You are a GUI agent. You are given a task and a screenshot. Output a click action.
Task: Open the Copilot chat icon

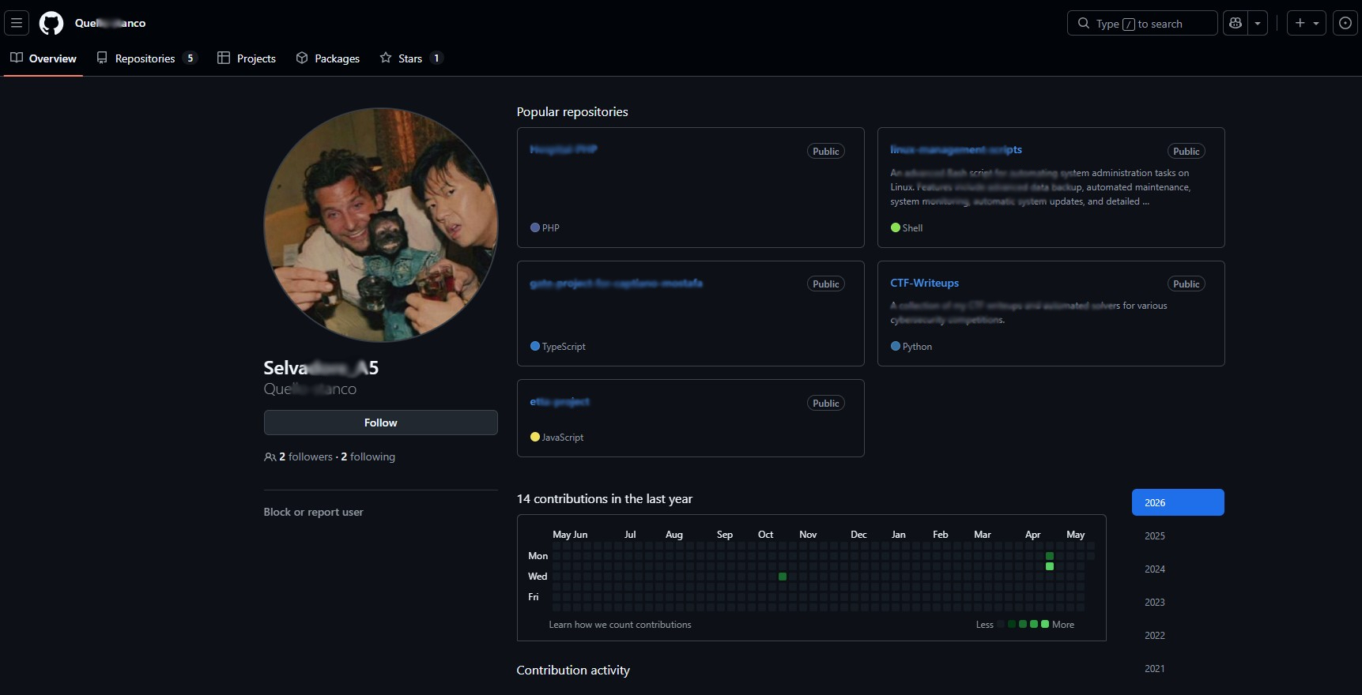[1236, 23]
